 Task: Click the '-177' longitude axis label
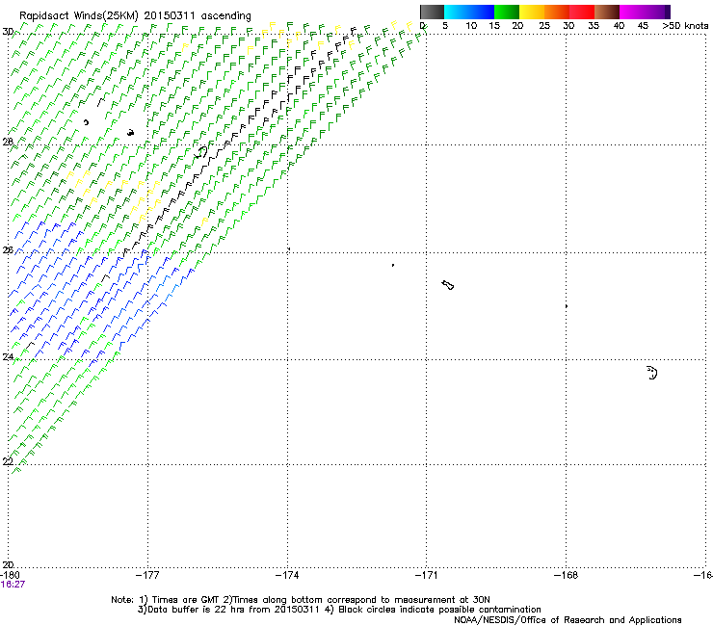tap(147, 575)
